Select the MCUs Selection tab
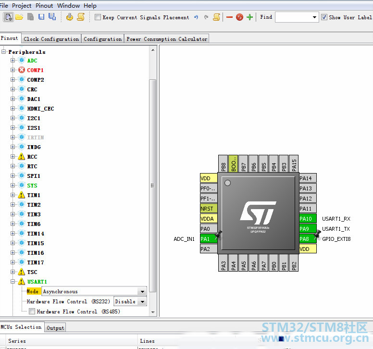Viewport: 373px width, 349px height. (x=22, y=327)
